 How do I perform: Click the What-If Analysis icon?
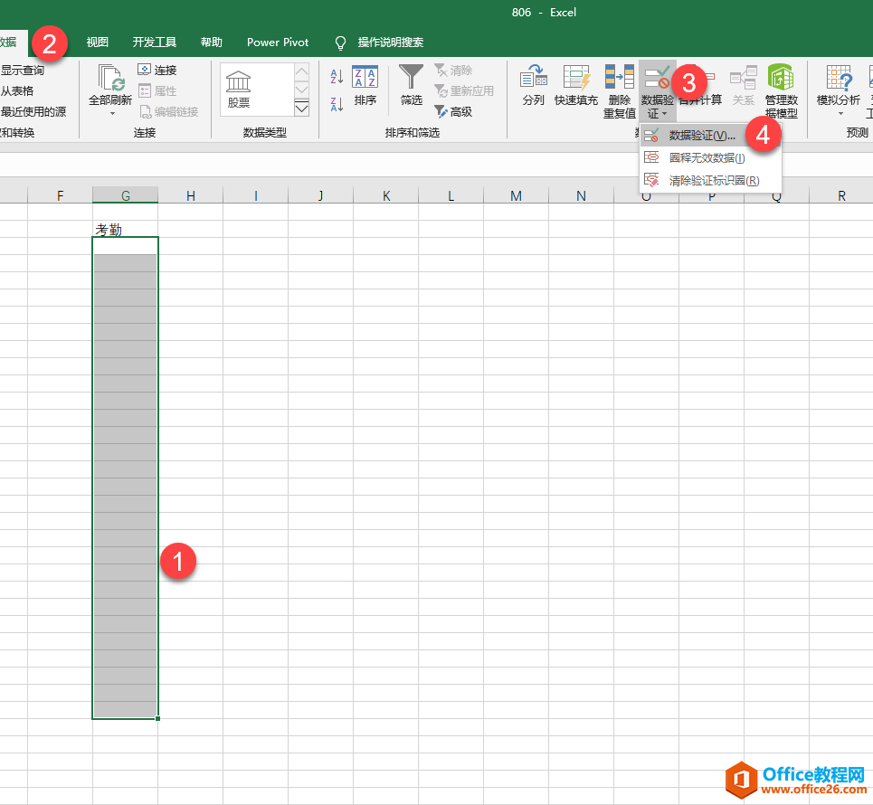tap(839, 78)
